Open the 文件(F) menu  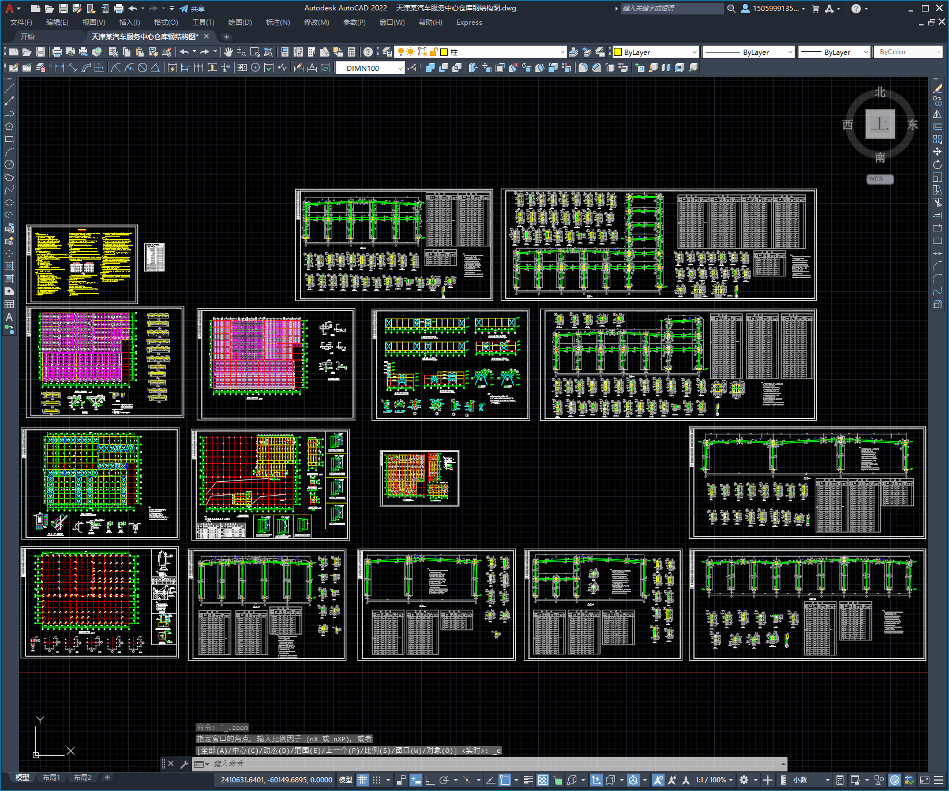[21, 23]
